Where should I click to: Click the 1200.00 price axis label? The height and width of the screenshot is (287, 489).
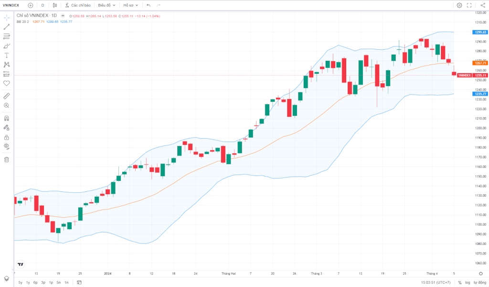click(x=480, y=128)
